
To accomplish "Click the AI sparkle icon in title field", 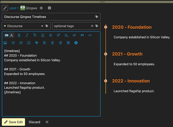I will (97, 17).
